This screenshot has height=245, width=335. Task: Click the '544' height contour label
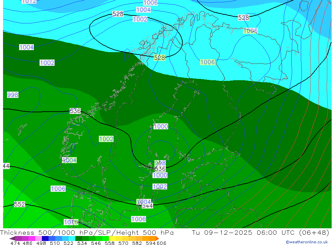[x=148, y=206]
